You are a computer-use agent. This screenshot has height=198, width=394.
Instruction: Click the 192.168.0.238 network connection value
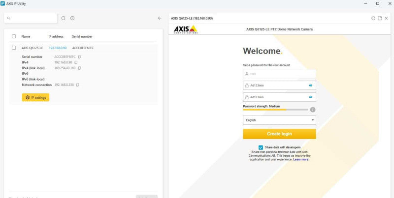[64, 85]
